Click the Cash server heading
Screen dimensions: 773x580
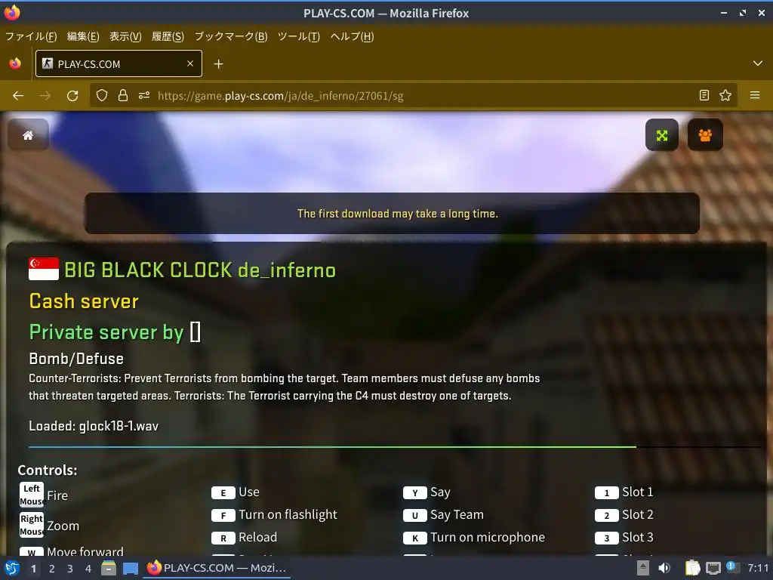pyautogui.click(x=84, y=301)
